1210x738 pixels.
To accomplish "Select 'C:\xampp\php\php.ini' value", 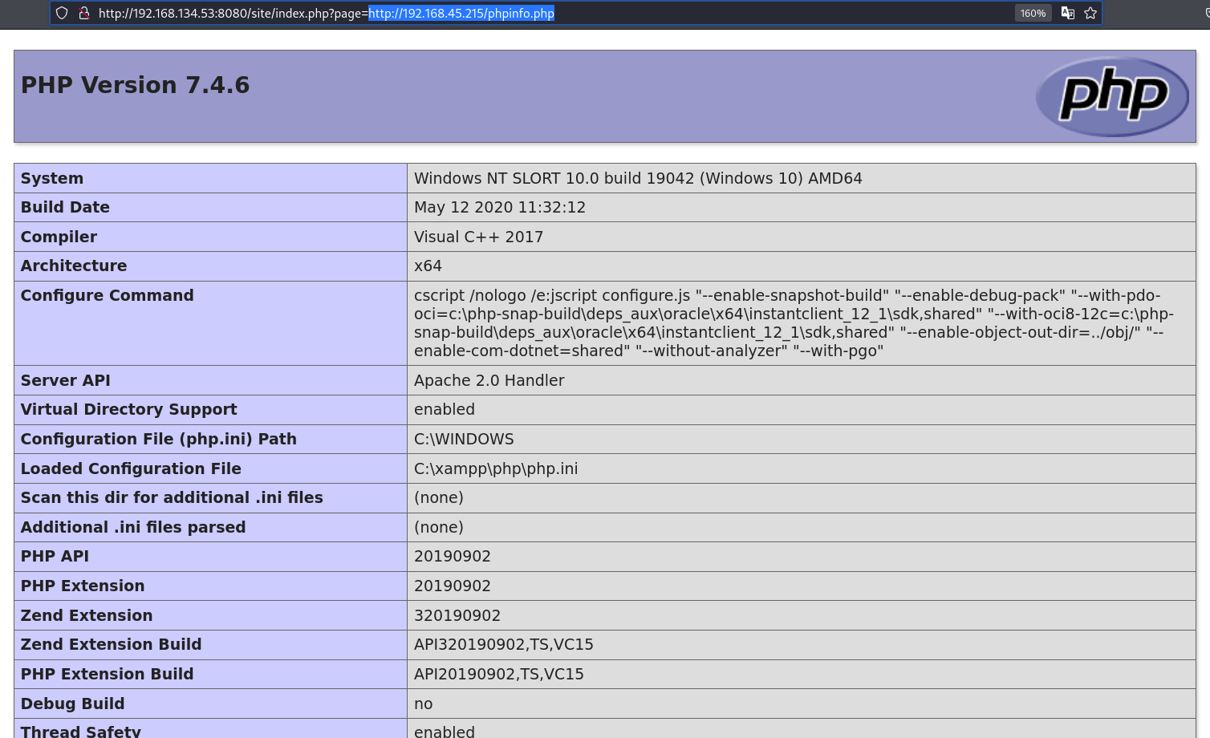I will [496, 468].
